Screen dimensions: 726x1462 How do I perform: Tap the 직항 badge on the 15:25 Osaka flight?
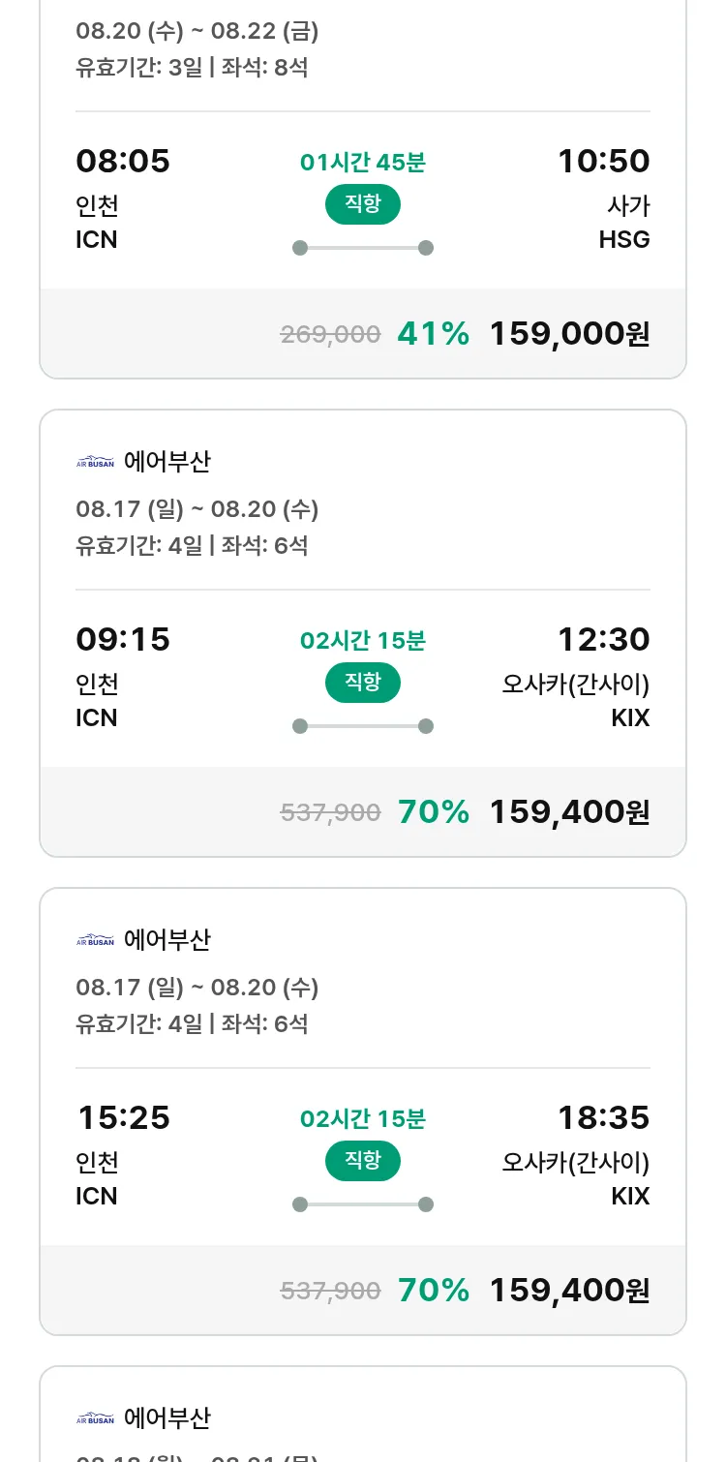tap(363, 1160)
